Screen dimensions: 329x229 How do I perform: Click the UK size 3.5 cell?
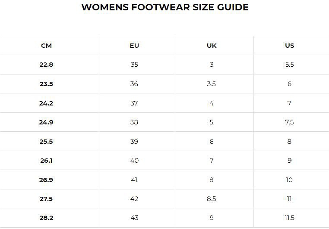pyautogui.click(x=211, y=84)
